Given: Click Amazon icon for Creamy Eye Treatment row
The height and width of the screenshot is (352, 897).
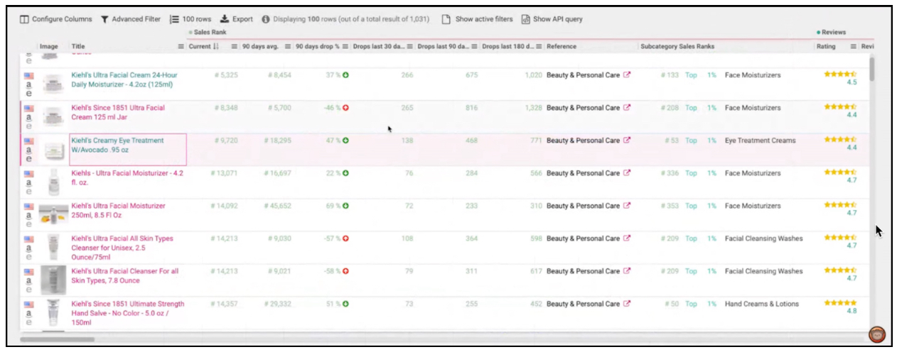Looking at the screenshot, I should point(29,149).
